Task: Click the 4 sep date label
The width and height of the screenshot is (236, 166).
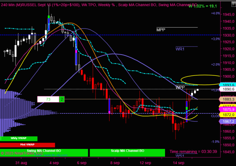Action: pos(54,163)
